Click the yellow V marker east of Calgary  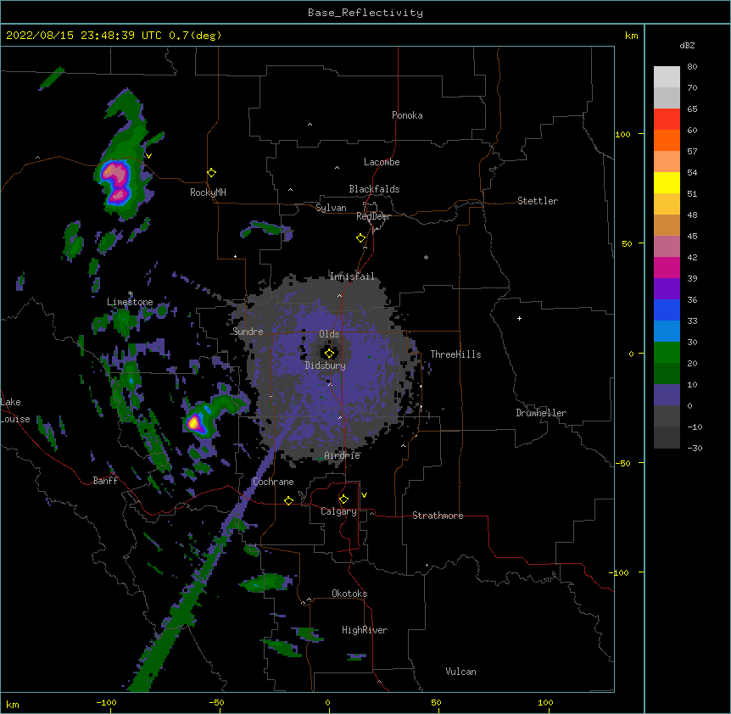(364, 495)
